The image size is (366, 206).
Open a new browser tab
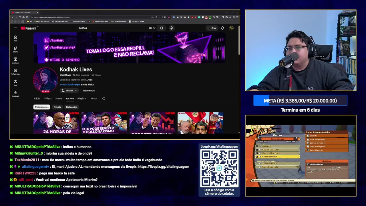coord(42,12)
